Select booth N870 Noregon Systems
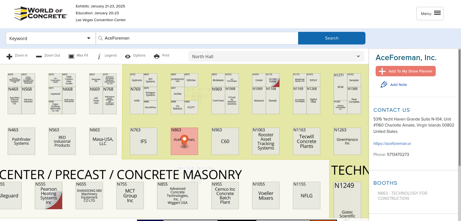The image size is (461, 221). 150,94
